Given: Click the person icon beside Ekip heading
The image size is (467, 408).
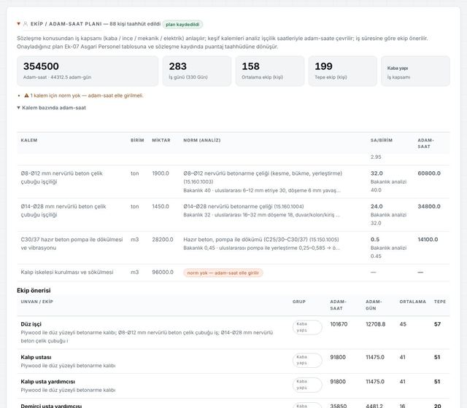Looking at the screenshot, I should [x=26, y=24].
